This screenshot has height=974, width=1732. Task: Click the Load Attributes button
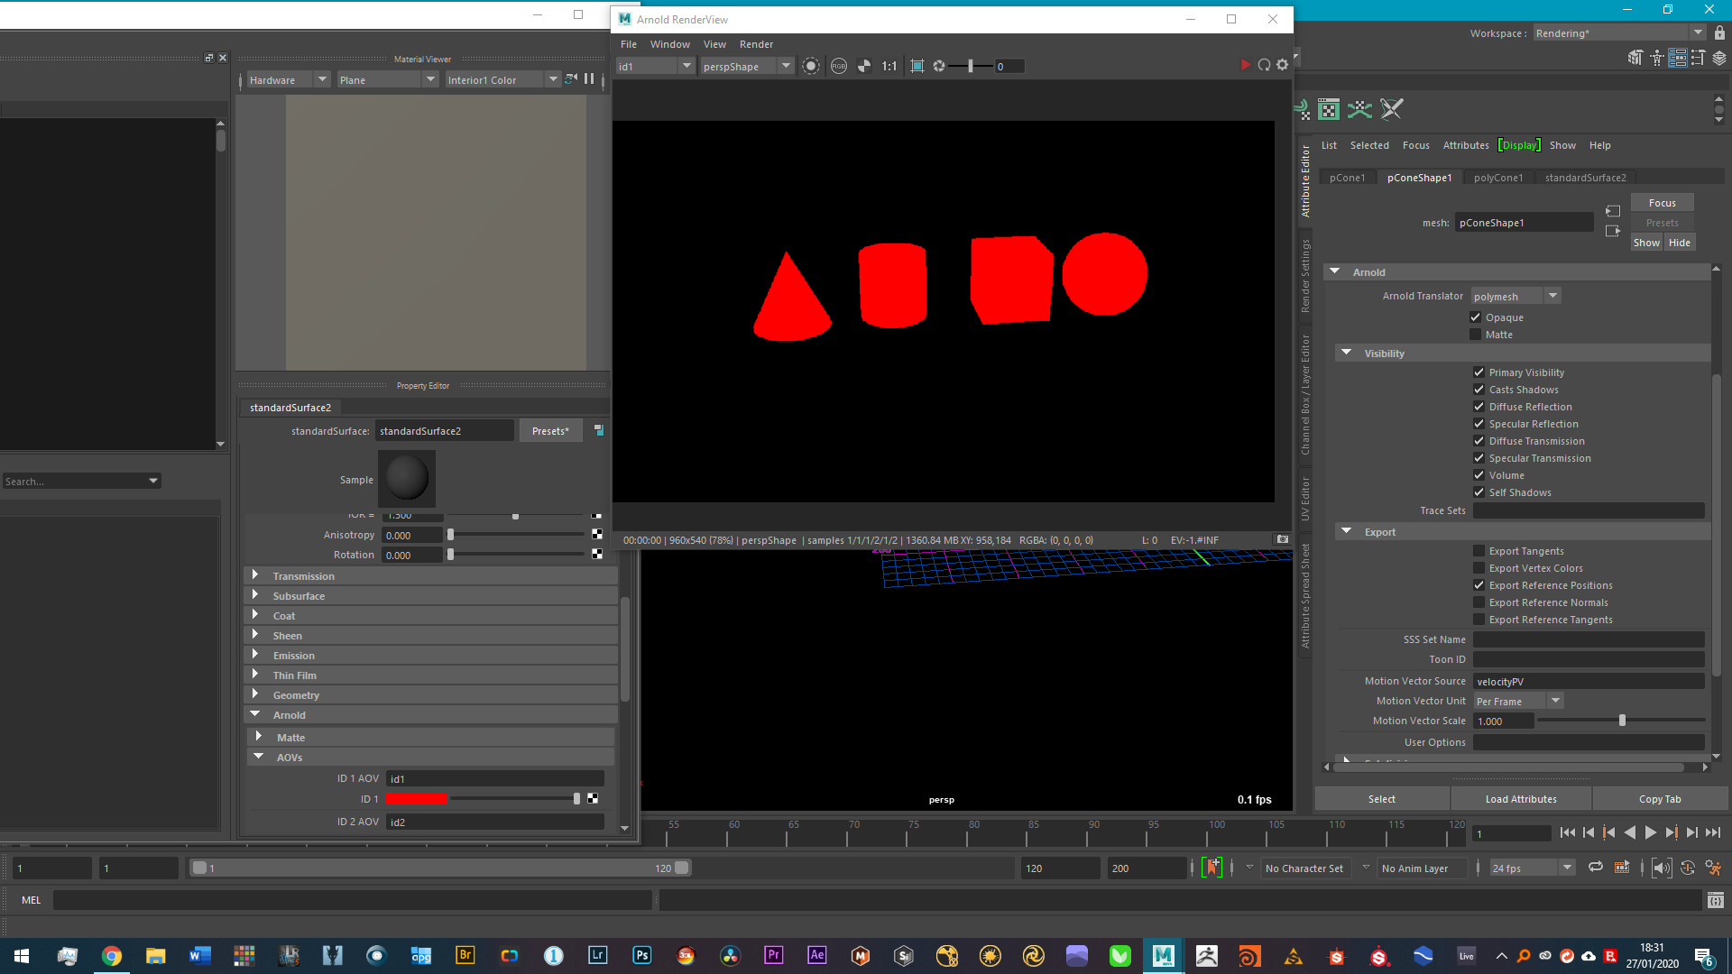(1521, 799)
